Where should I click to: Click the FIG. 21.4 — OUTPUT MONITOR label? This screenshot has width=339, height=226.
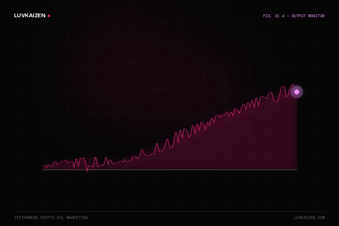(294, 16)
